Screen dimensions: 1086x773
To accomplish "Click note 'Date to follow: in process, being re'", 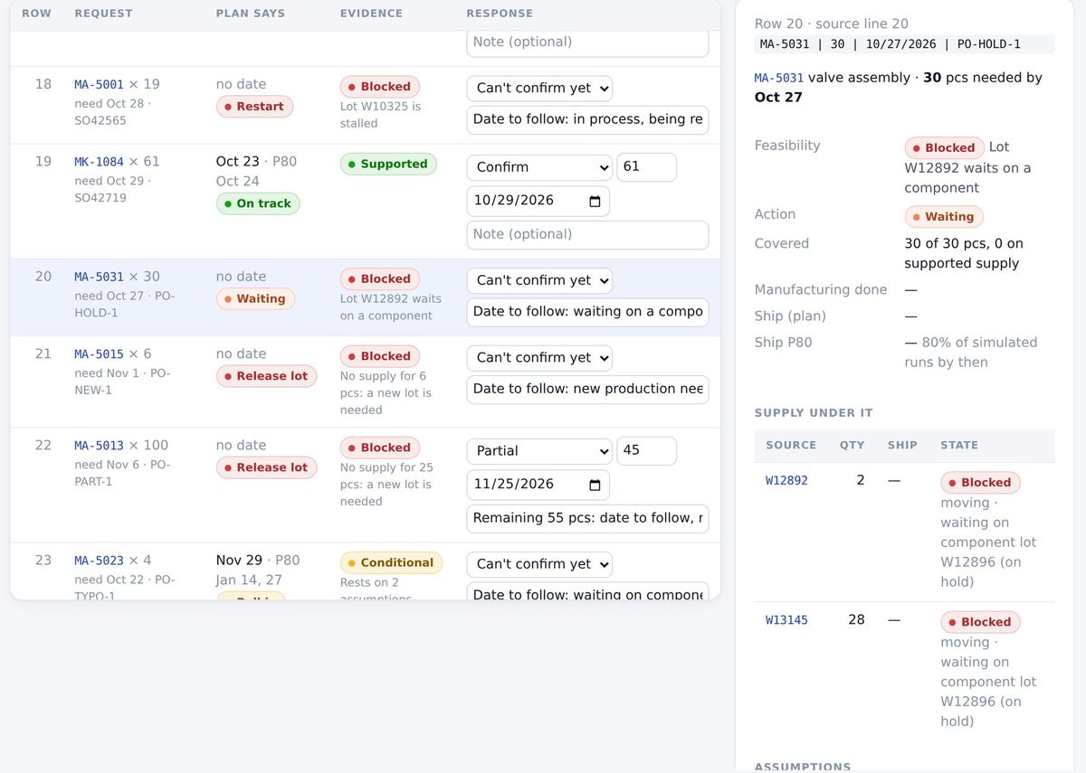I will click(587, 119).
